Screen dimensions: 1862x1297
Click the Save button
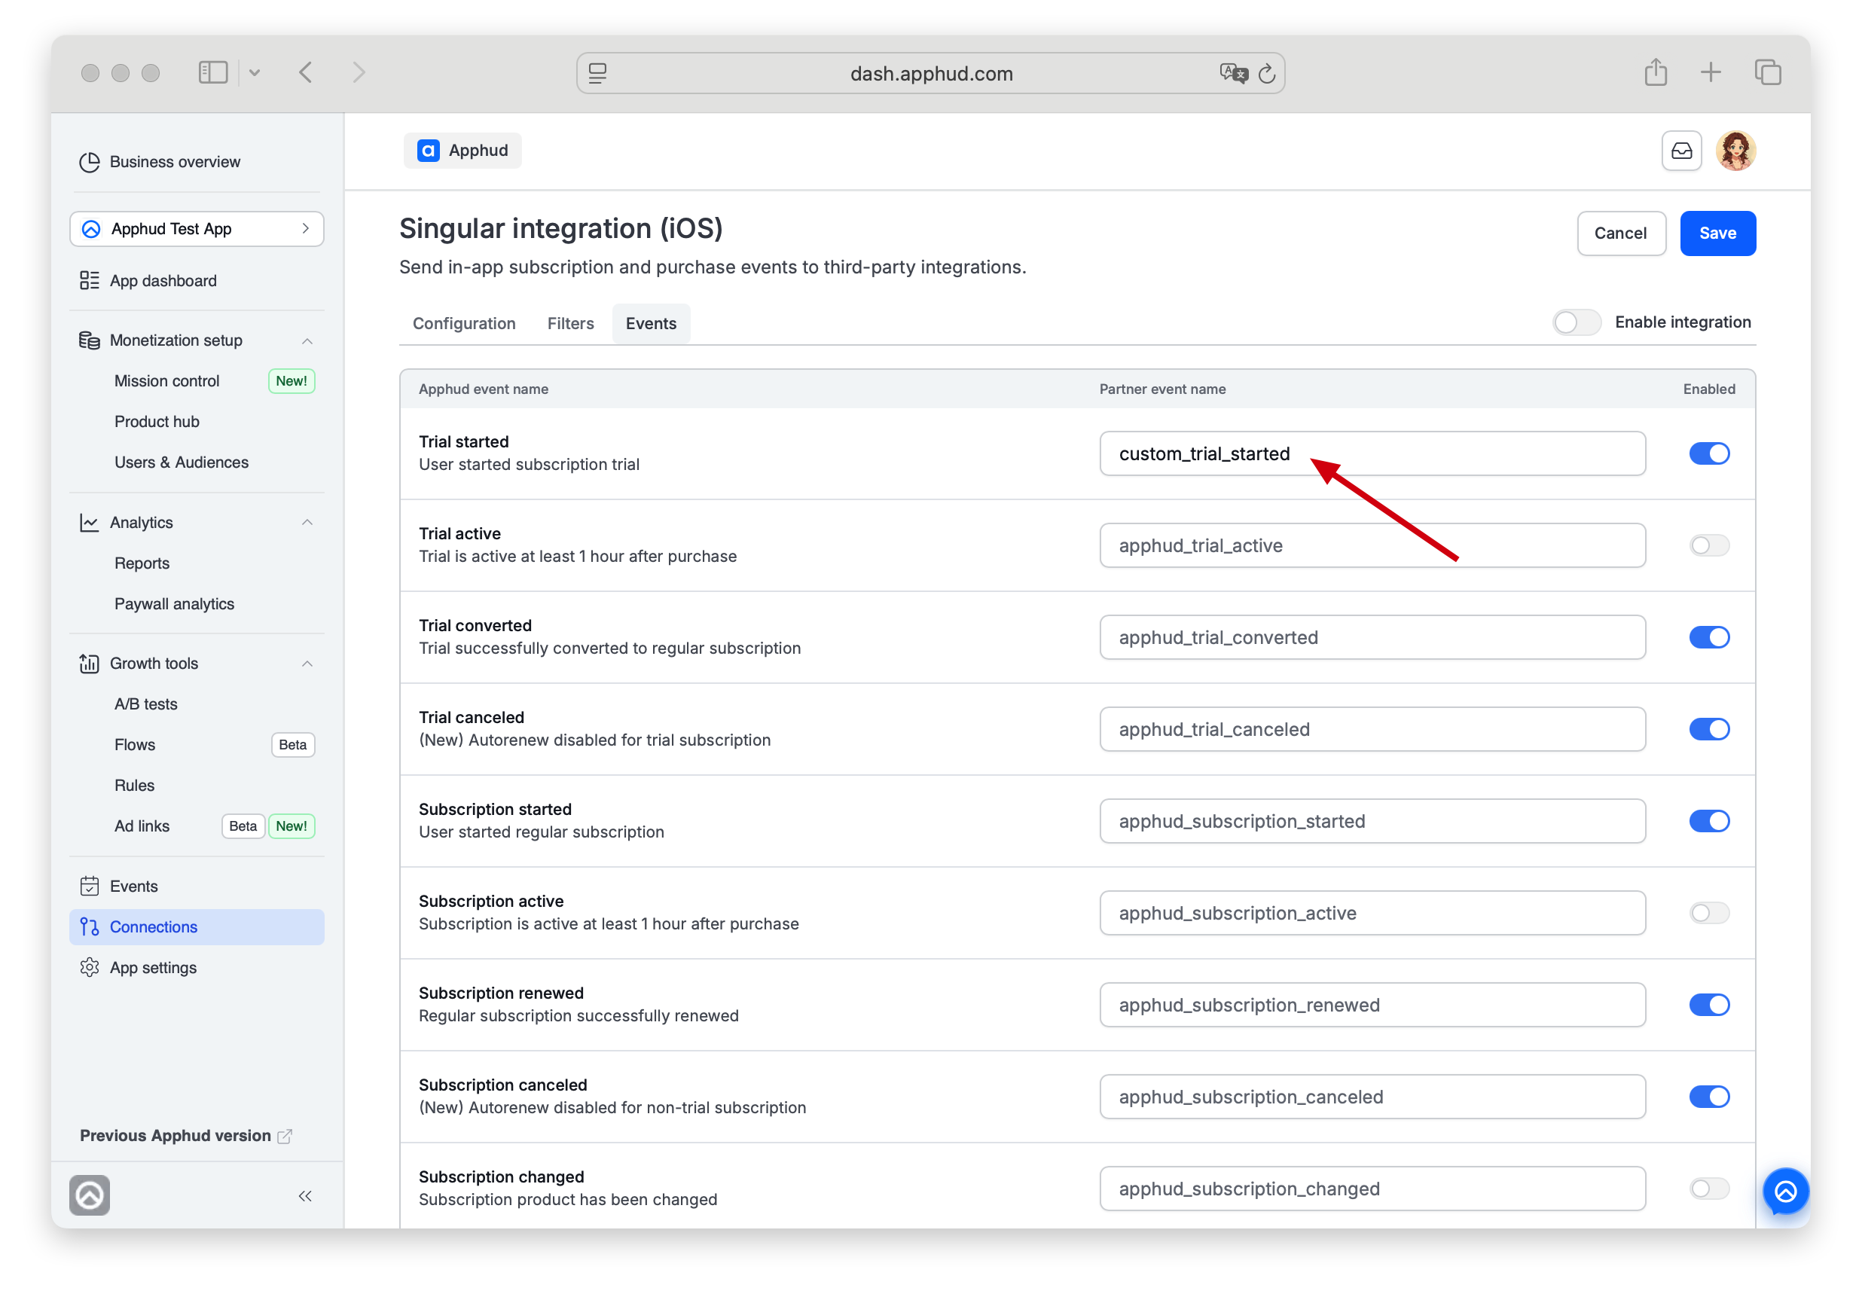1717,233
